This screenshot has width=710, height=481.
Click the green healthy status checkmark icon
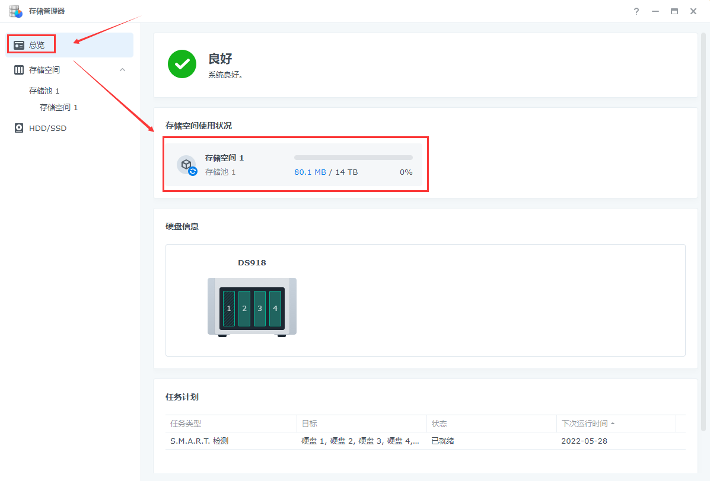pos(182,64)
